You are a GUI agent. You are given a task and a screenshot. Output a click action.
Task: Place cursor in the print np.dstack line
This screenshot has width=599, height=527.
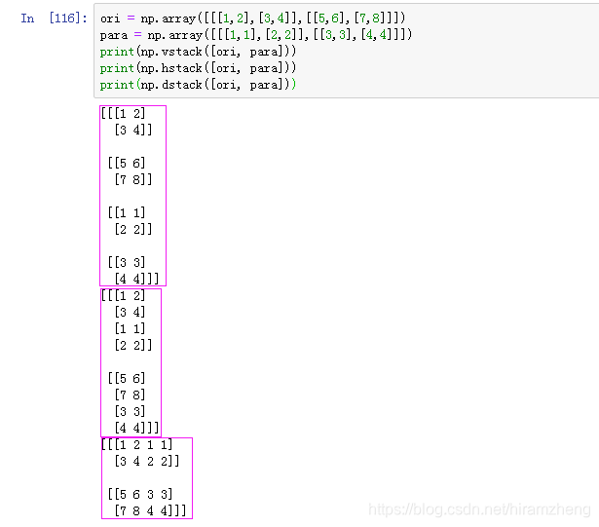pos(198,85)
